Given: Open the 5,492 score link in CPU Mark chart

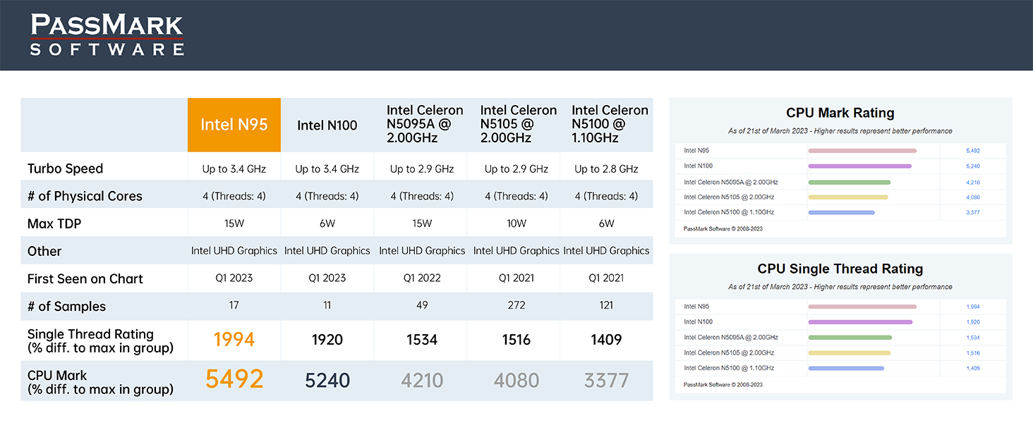Looking at the screenshot, I should pyautogui.click(x=972, y=151).
